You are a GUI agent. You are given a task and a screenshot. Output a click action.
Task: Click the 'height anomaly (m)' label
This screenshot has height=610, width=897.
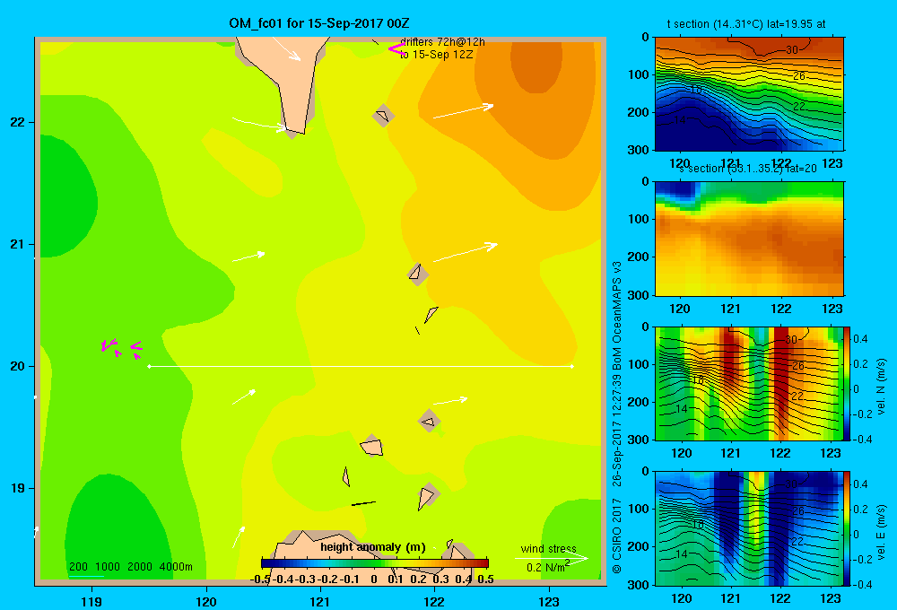pos(373,547)
